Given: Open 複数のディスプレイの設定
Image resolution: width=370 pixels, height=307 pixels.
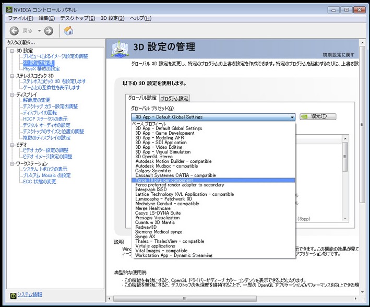Looking at the screenshot, I should [x=46, y=138].
